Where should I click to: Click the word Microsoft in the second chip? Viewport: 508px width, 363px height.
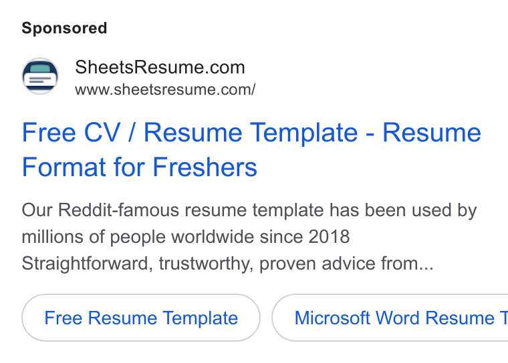(x=332, y=318)
